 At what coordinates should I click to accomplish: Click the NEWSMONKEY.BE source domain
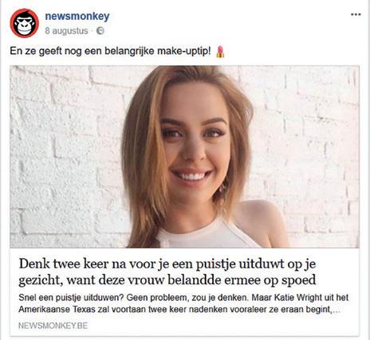(53, 326)
